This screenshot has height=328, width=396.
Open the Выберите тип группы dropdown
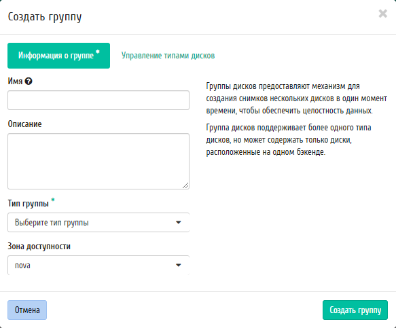tap(98, 223)
